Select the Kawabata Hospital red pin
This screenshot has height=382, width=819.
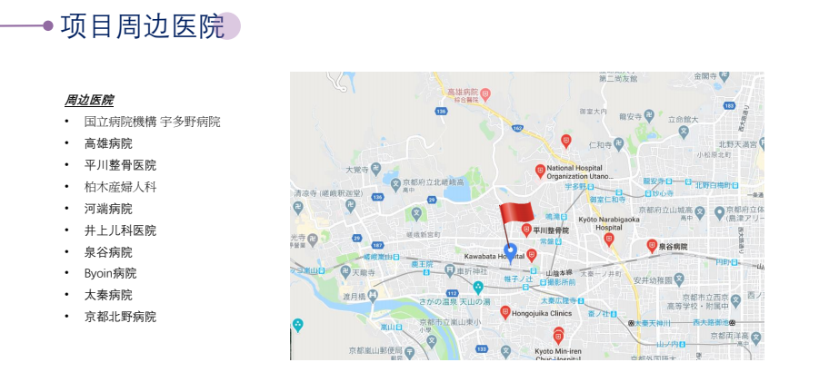coord(532,255)
